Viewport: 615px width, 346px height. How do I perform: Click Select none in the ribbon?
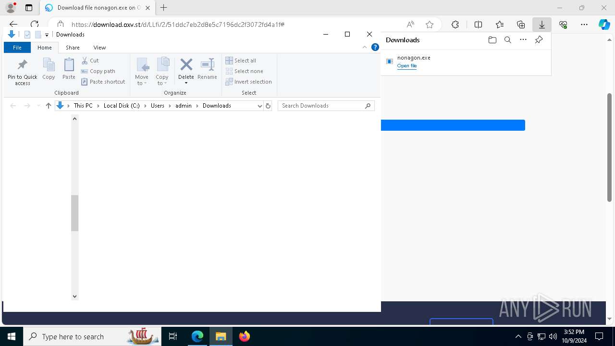coord(244,71)
